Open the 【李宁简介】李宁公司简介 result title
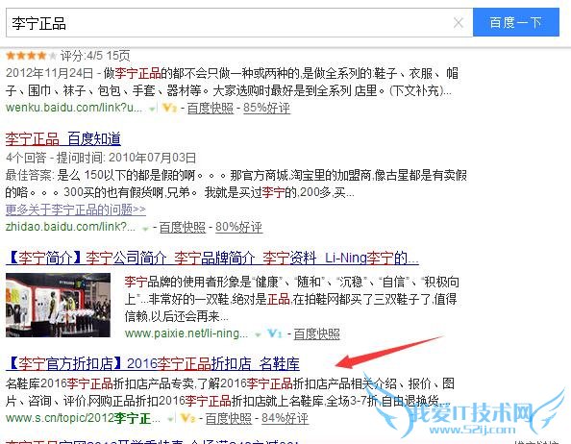Viewport: 571px width, 444px height. click(212, 259)
